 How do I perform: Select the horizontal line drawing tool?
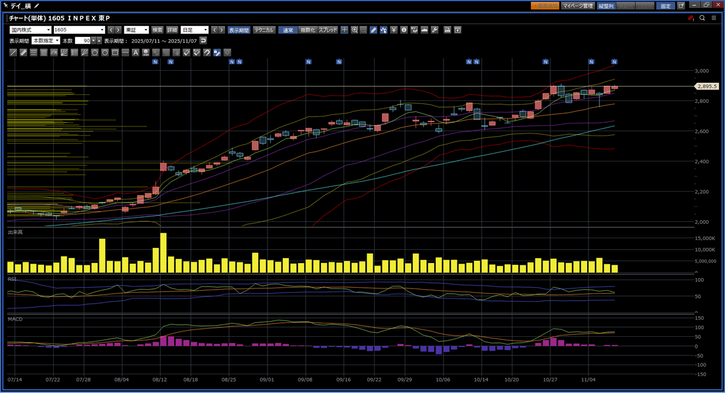[x=125, y=53]
